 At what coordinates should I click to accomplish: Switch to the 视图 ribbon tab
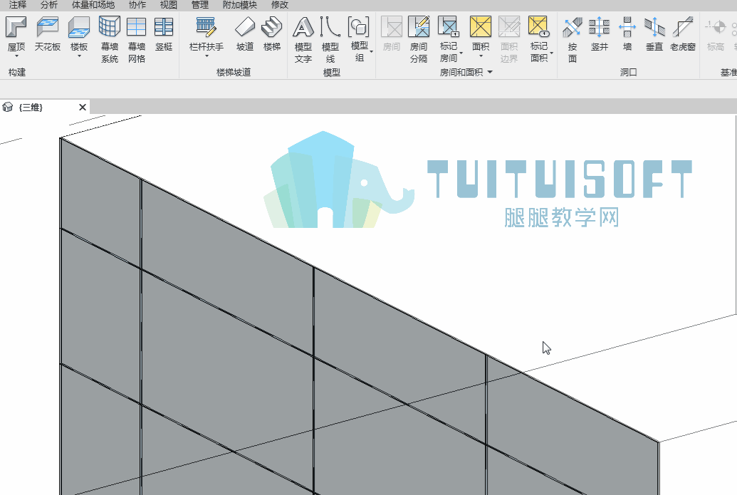coord(168,5)
